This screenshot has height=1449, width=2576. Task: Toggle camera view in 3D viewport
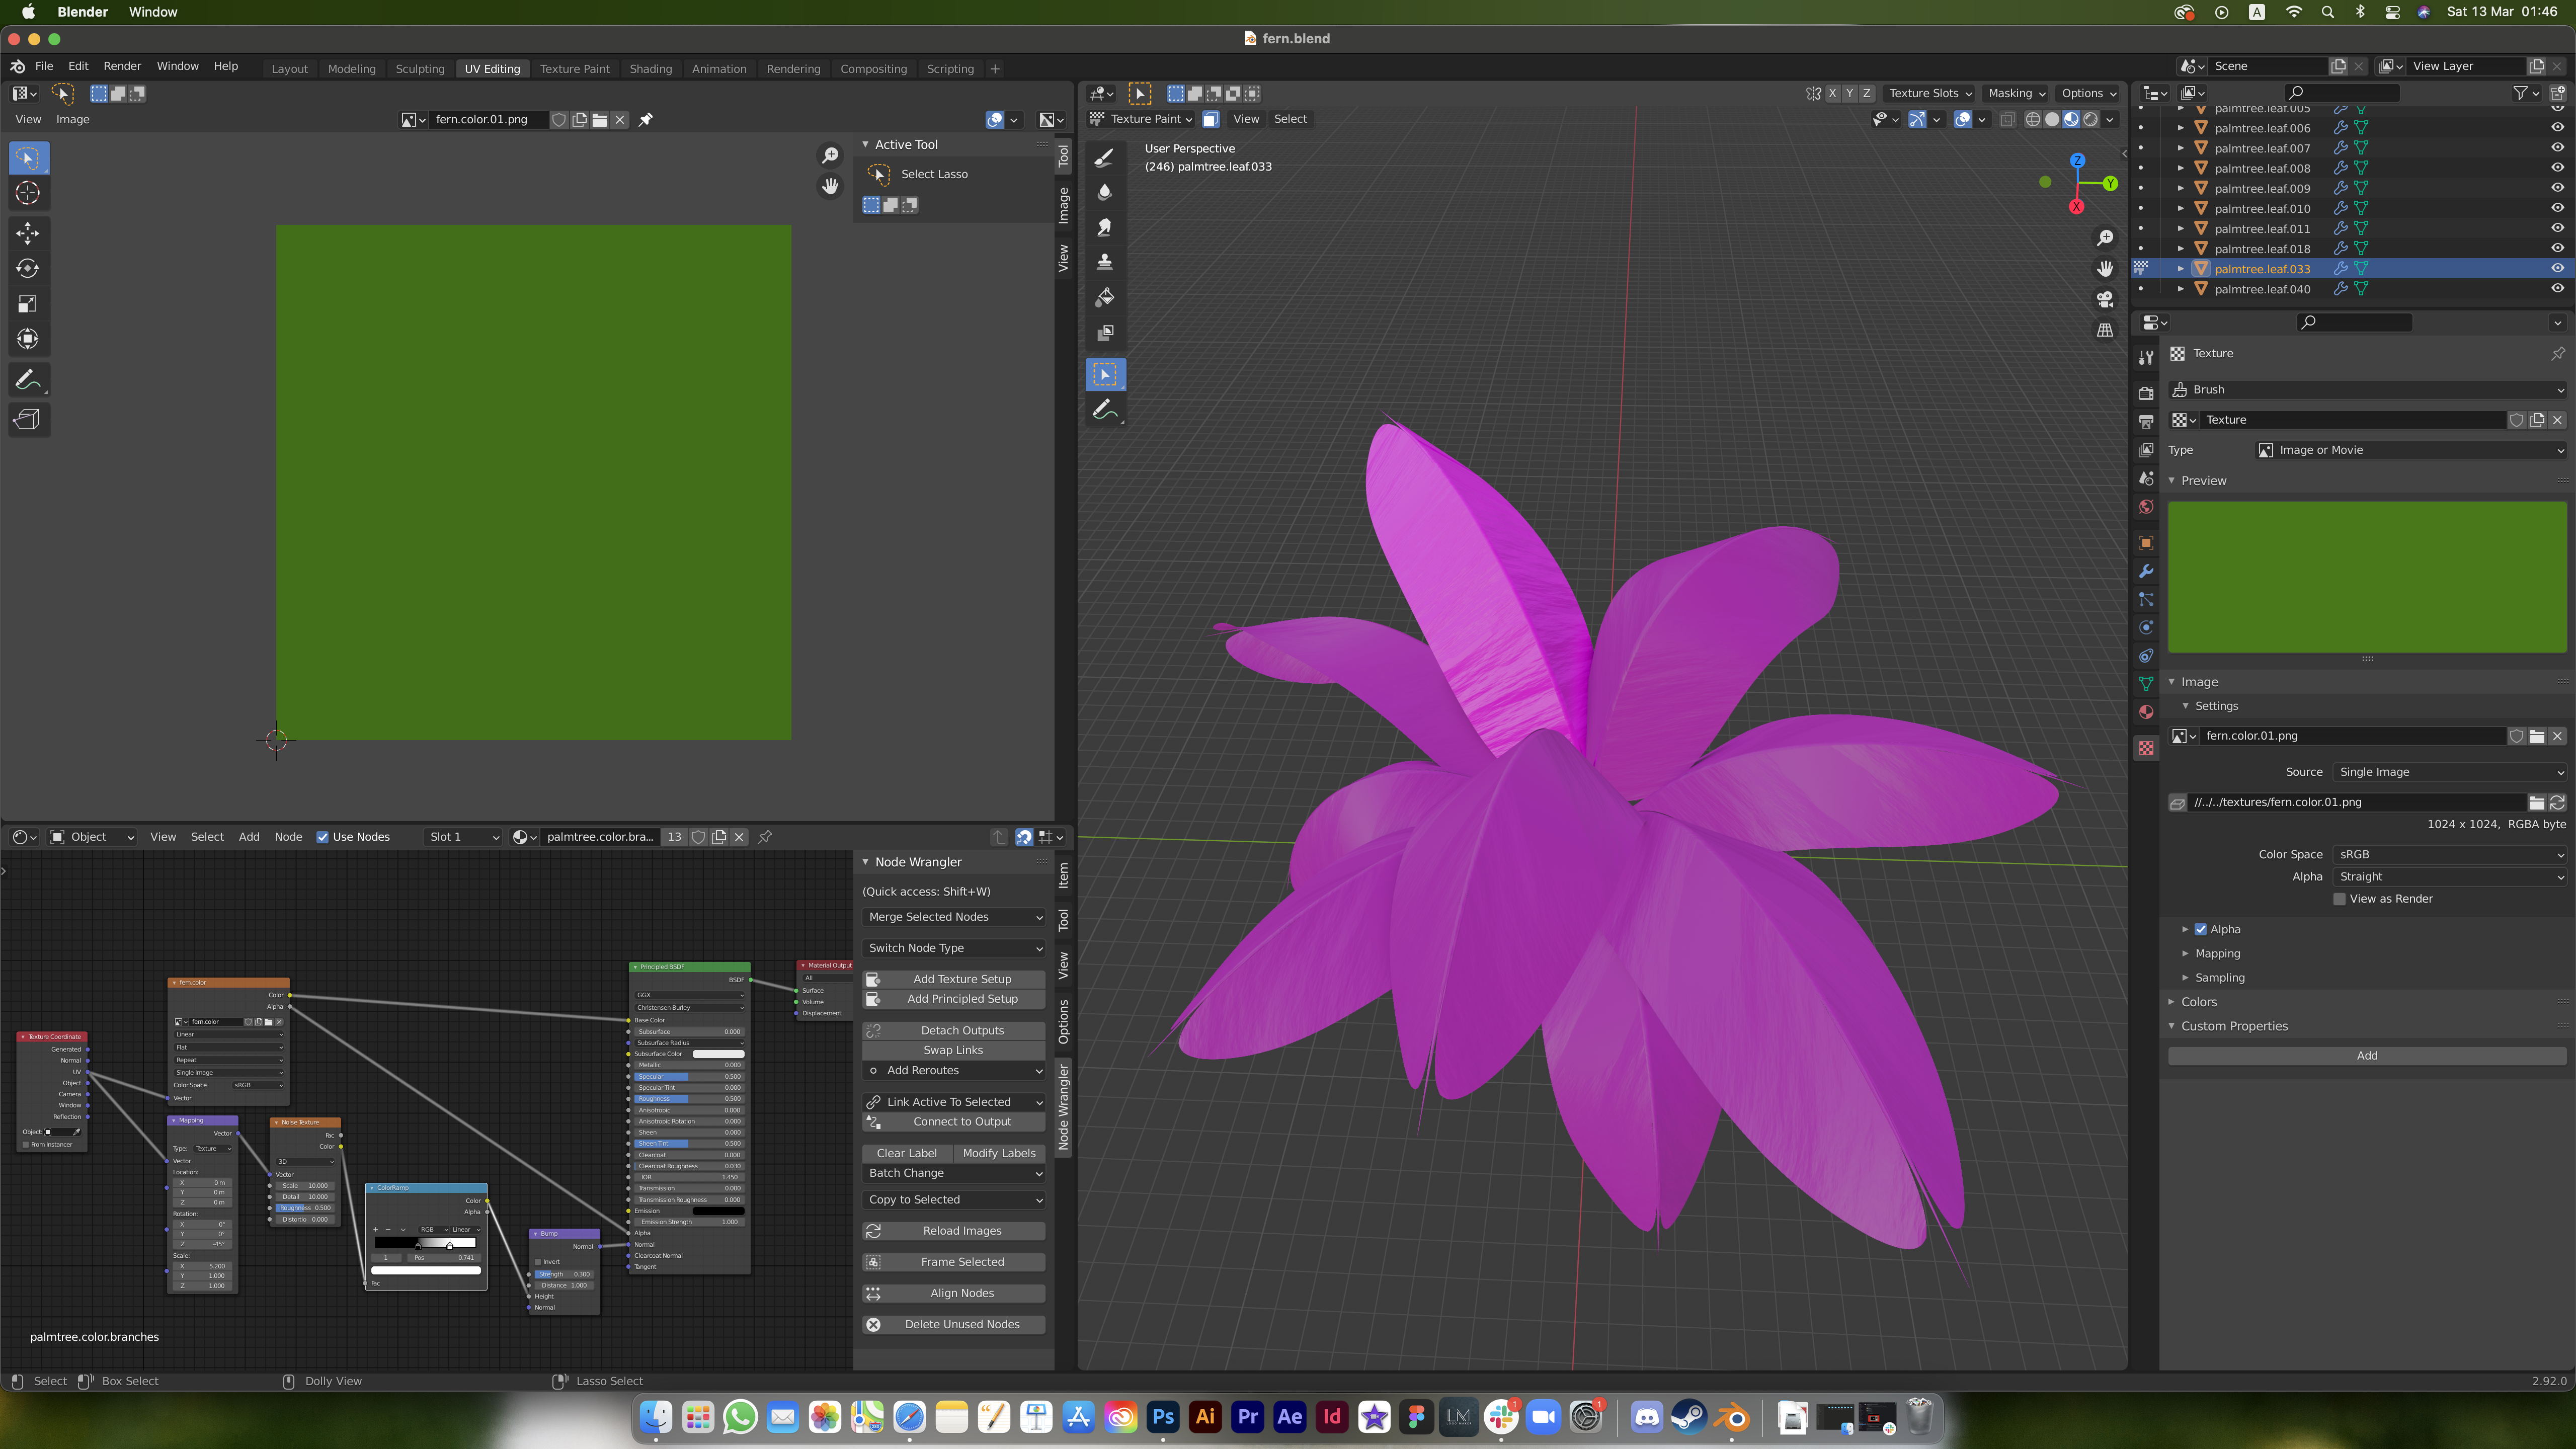pyautogui.click(x=2105, y=299)
